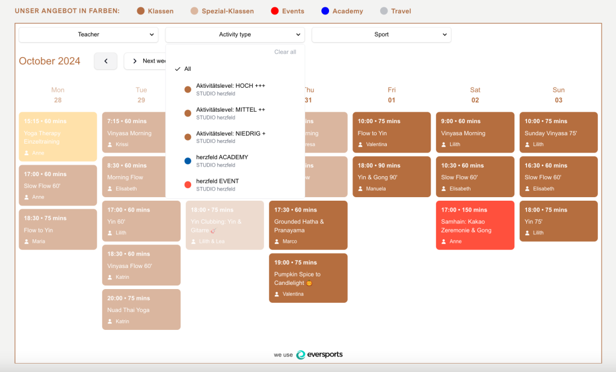The width and height of the screenshot is (616, 372).
Task: Click the brown Klassen legend dot
Action: tap(141, 11)
